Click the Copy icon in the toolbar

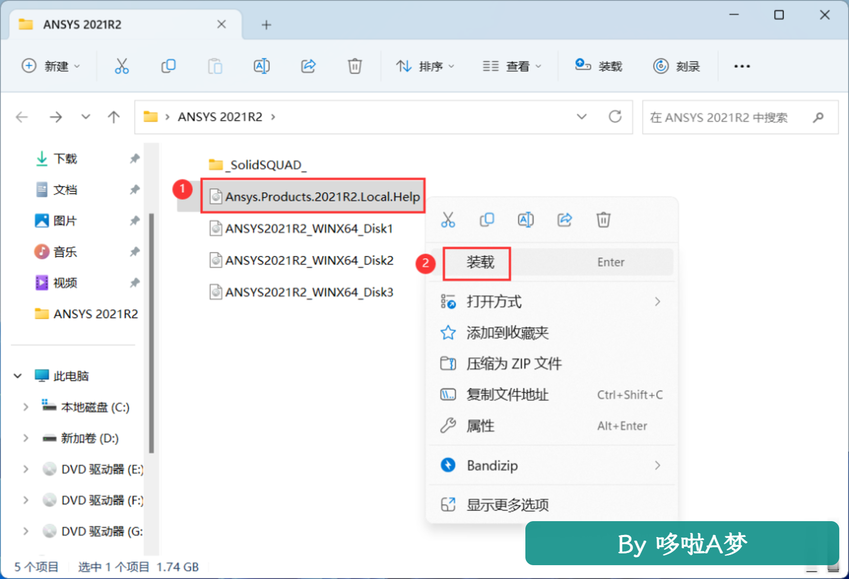tap(168, 66)
